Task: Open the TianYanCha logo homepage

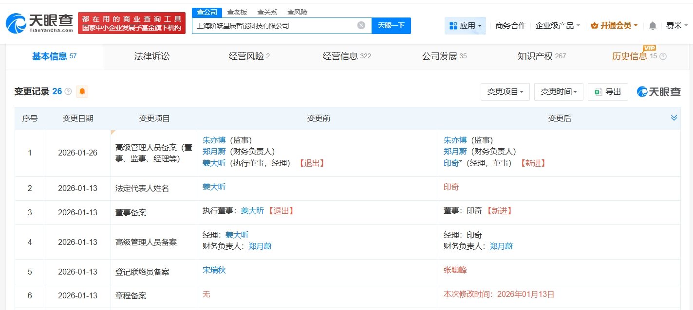Action: tap(39, 22)
